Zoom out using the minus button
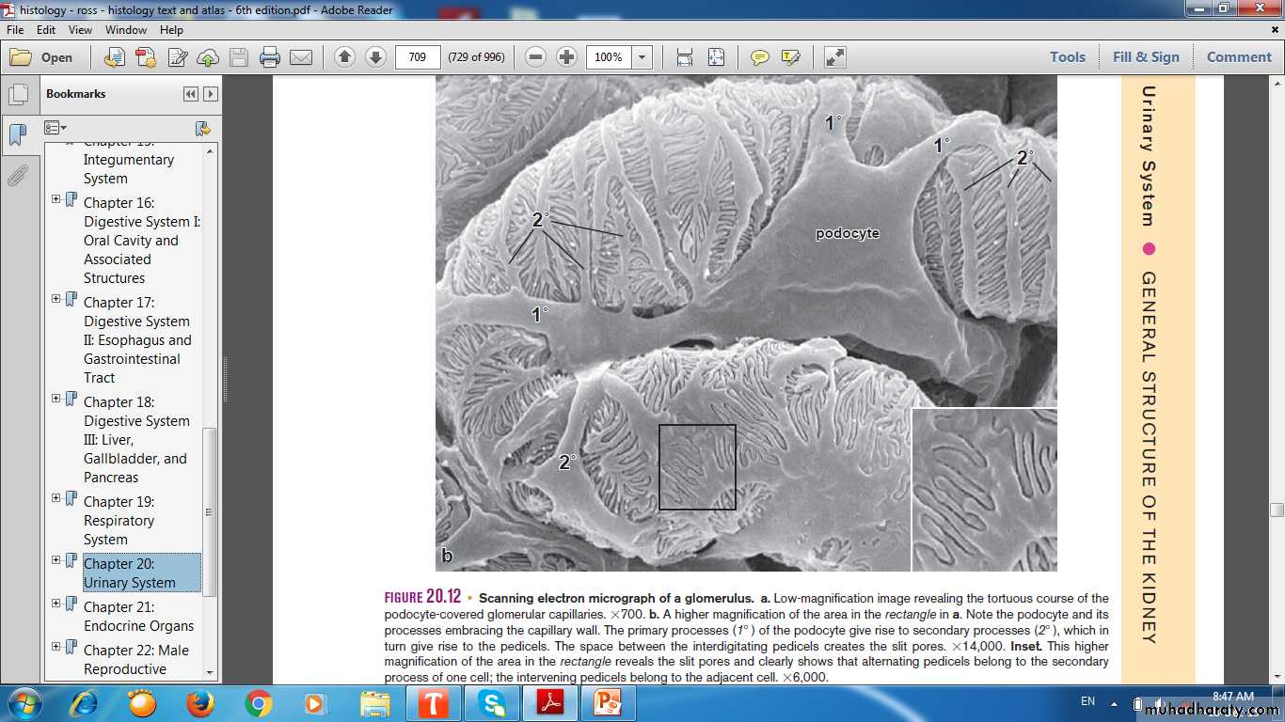 point(535,57)
